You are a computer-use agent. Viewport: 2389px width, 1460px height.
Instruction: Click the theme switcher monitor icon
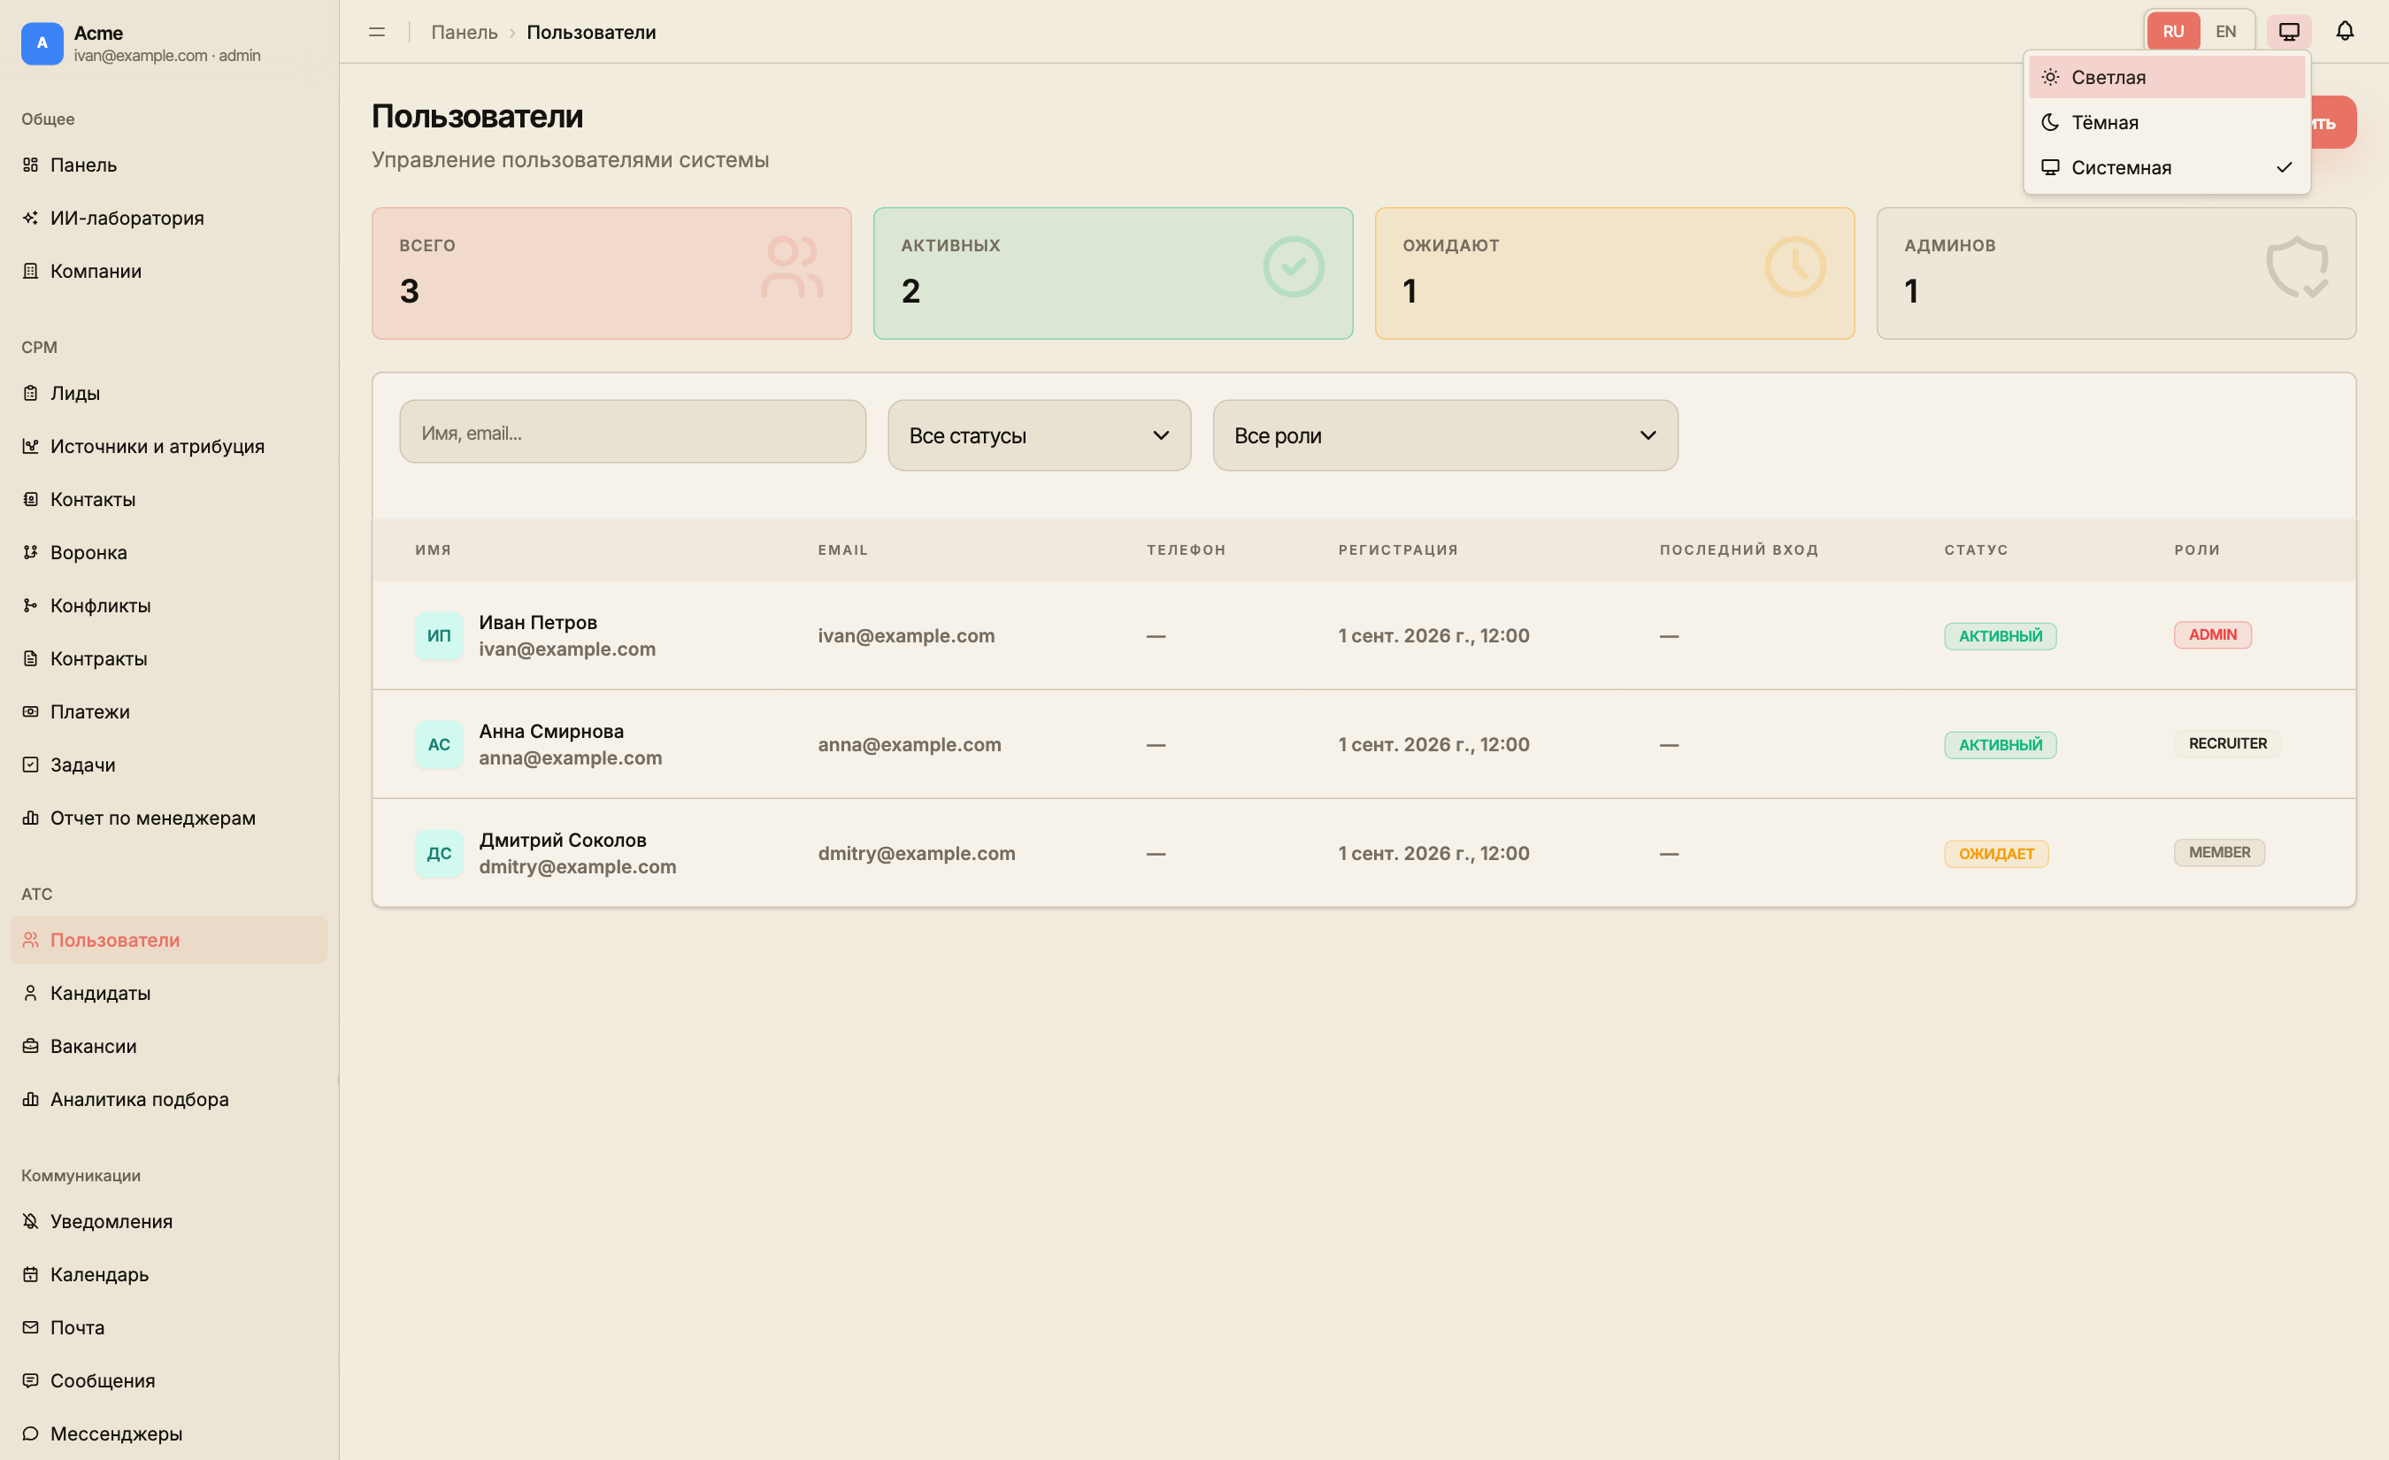coord(2289,31)
